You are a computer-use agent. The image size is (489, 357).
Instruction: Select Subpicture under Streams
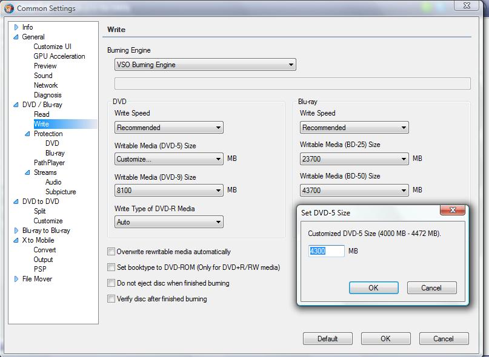(61, 192)
